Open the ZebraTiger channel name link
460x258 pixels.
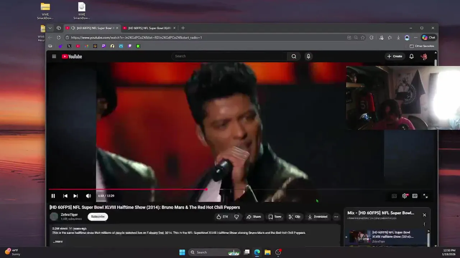point(69,215)
